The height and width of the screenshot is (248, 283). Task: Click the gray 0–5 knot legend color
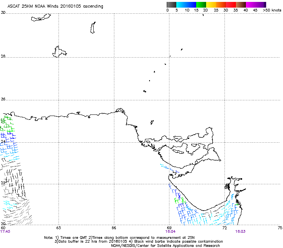tap(171, 5)
